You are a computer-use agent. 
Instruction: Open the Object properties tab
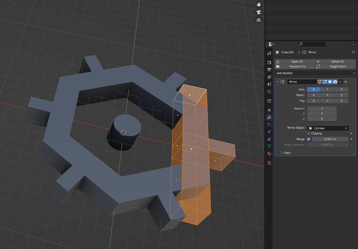coord(269,110)
